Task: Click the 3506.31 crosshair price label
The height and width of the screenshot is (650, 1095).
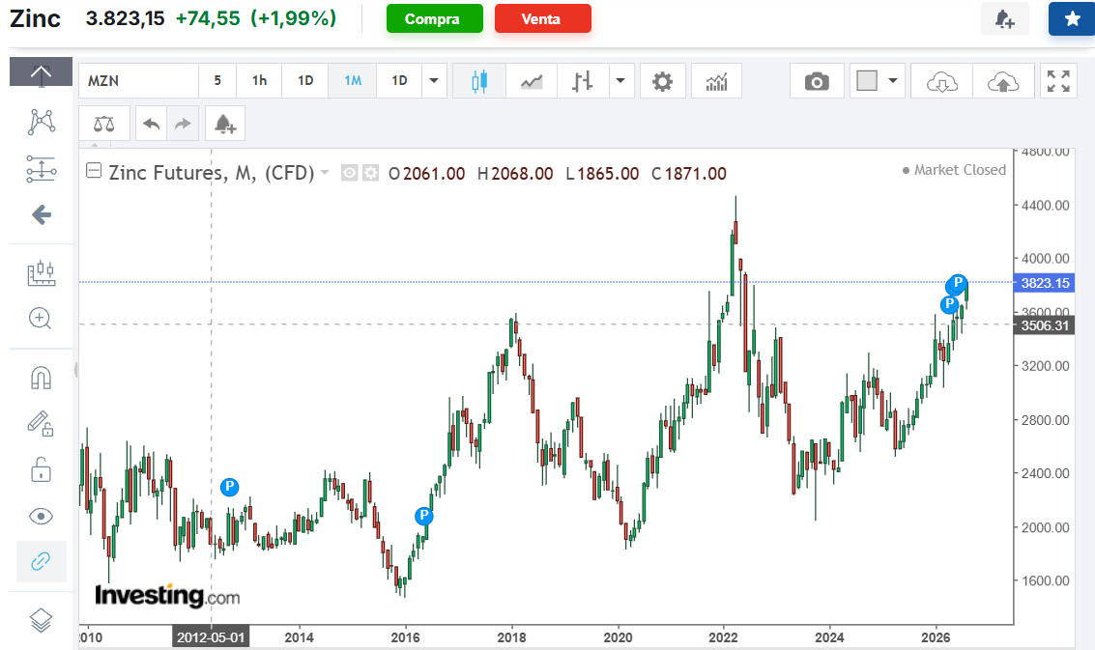Action: pyautogui.click(x=1045, y=325)
